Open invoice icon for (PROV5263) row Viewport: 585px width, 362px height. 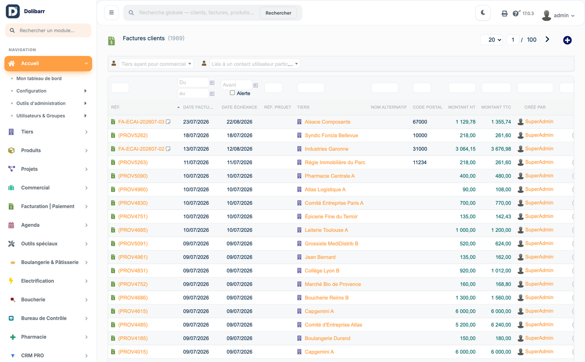click(x=113, y=163)
